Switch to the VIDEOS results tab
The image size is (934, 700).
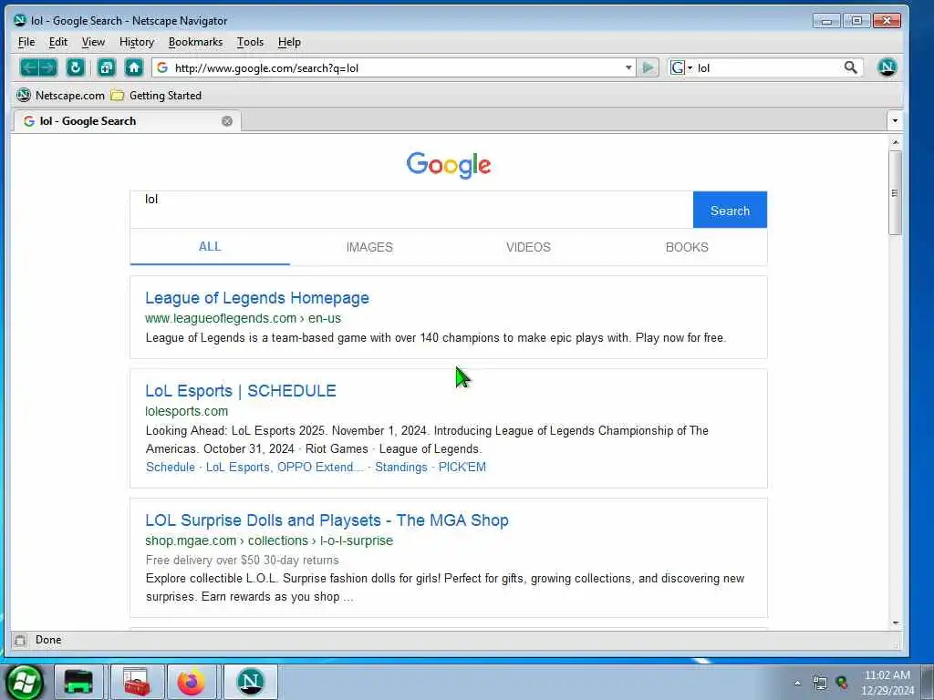(x=528, y=247)
